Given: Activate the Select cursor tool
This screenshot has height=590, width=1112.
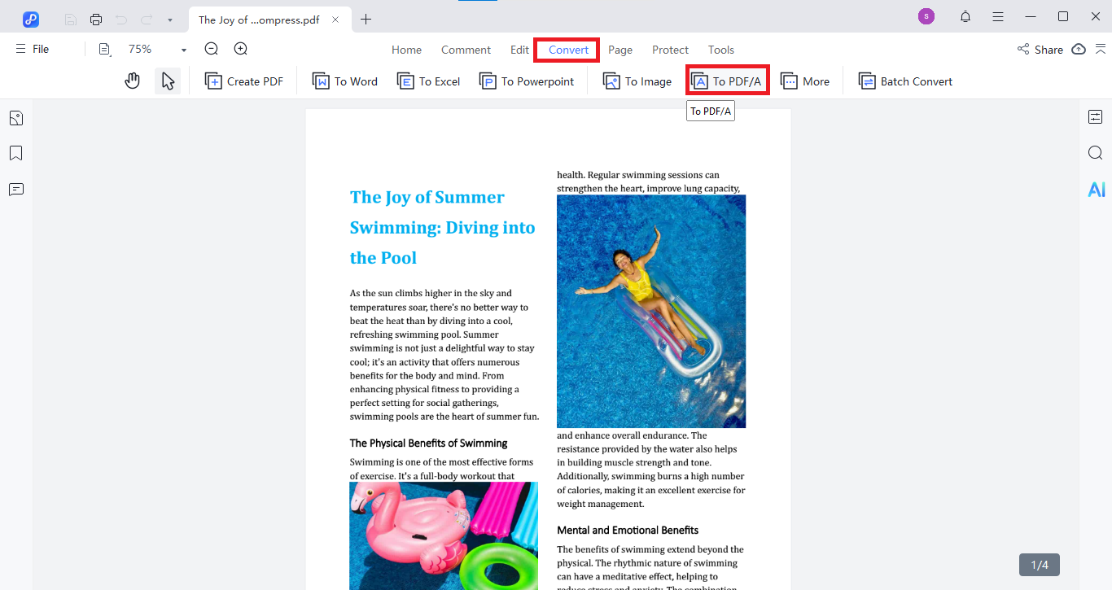Looking at the screenshot, I should pos(169,80).
